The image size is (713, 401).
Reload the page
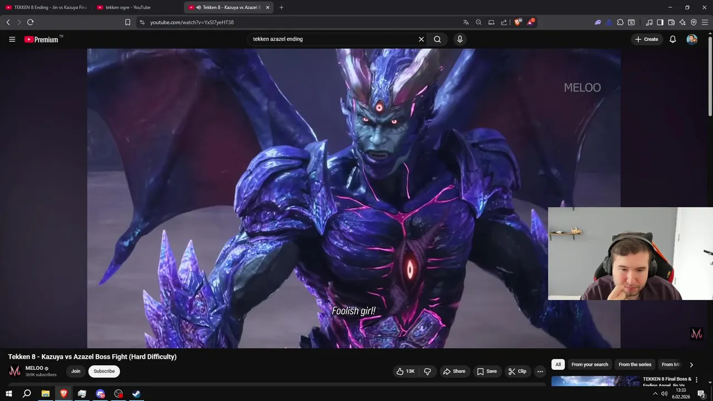tap(30, 22)
